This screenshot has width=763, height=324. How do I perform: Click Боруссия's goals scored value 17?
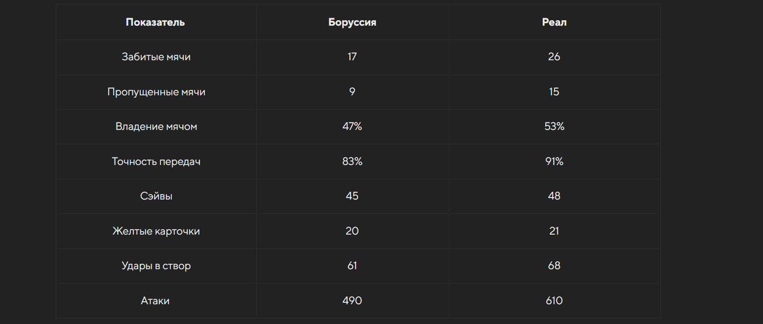tap(352, 57)
